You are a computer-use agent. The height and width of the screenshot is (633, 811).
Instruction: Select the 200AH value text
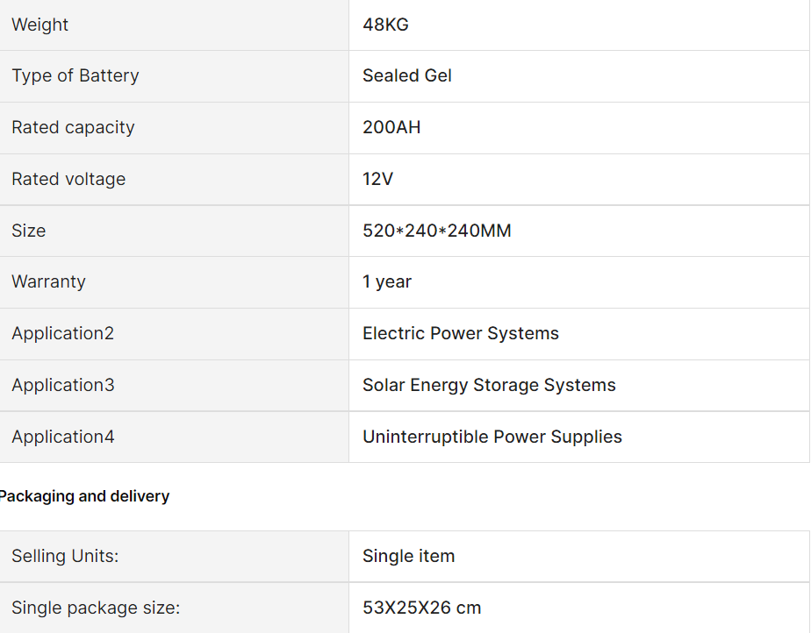click(x=391, y=127)
